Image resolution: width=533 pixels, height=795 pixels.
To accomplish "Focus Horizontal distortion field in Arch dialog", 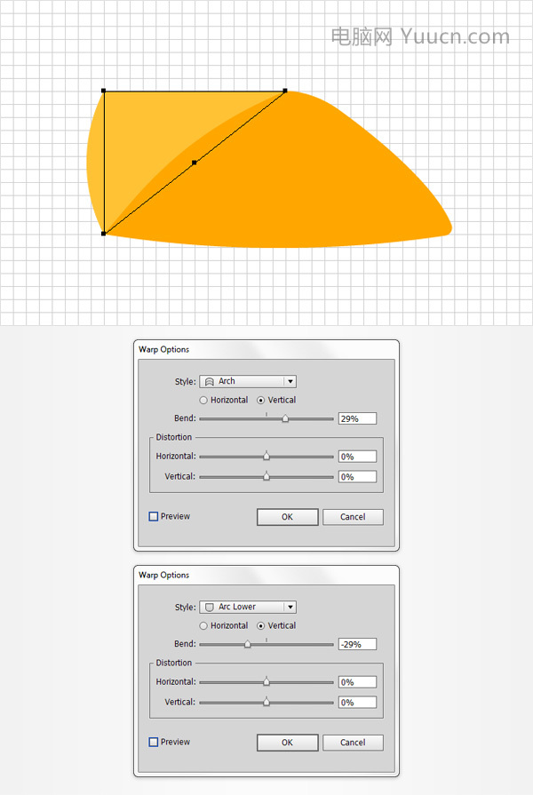I will click(357, 457).
